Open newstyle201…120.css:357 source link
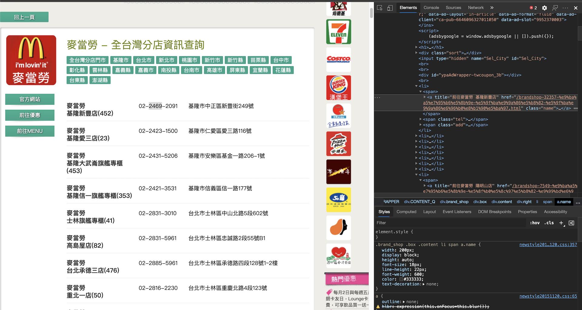The width and height of the screenshot is (582, 310). point(548,244)
